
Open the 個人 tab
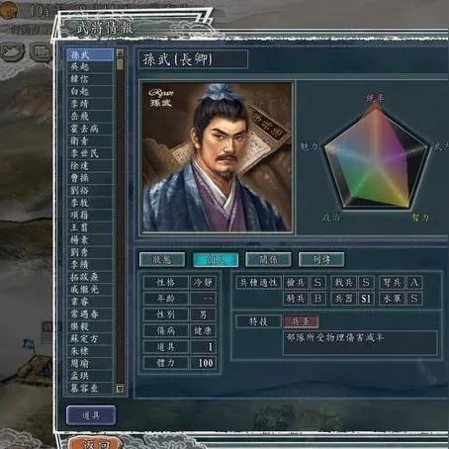pos(215,259)
